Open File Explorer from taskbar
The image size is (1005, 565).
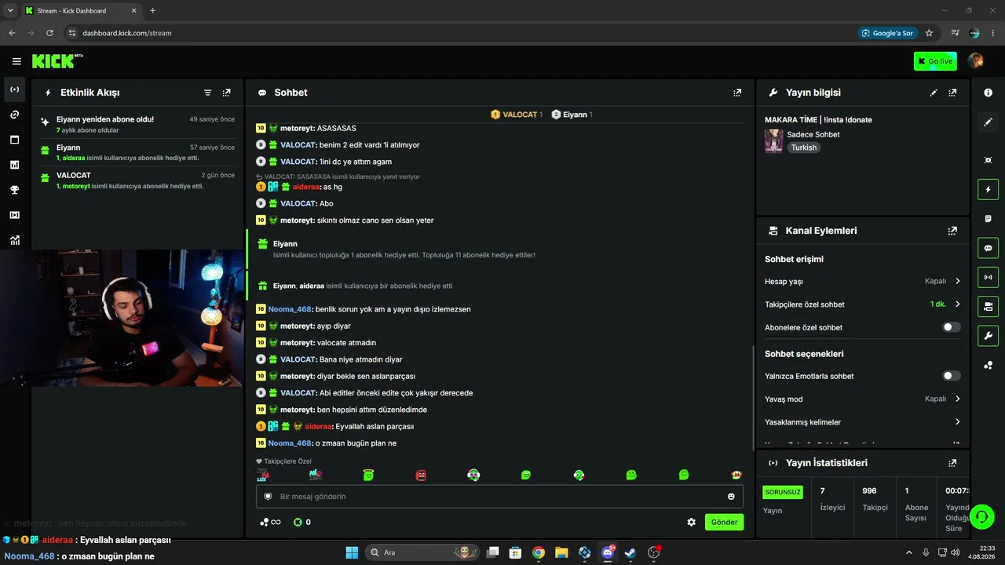pyautogui.click(x=561, y=552)
